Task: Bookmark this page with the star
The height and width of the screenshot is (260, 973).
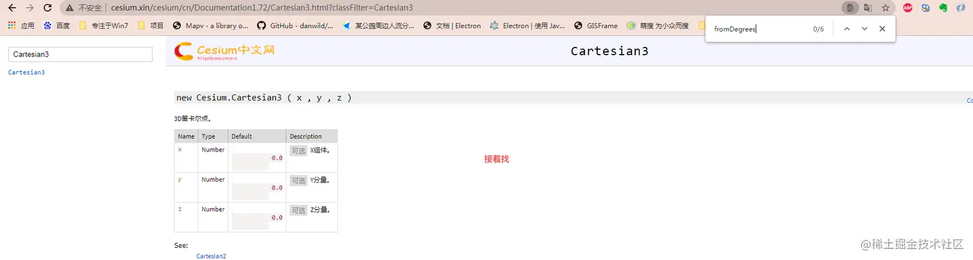Action: 885,8
